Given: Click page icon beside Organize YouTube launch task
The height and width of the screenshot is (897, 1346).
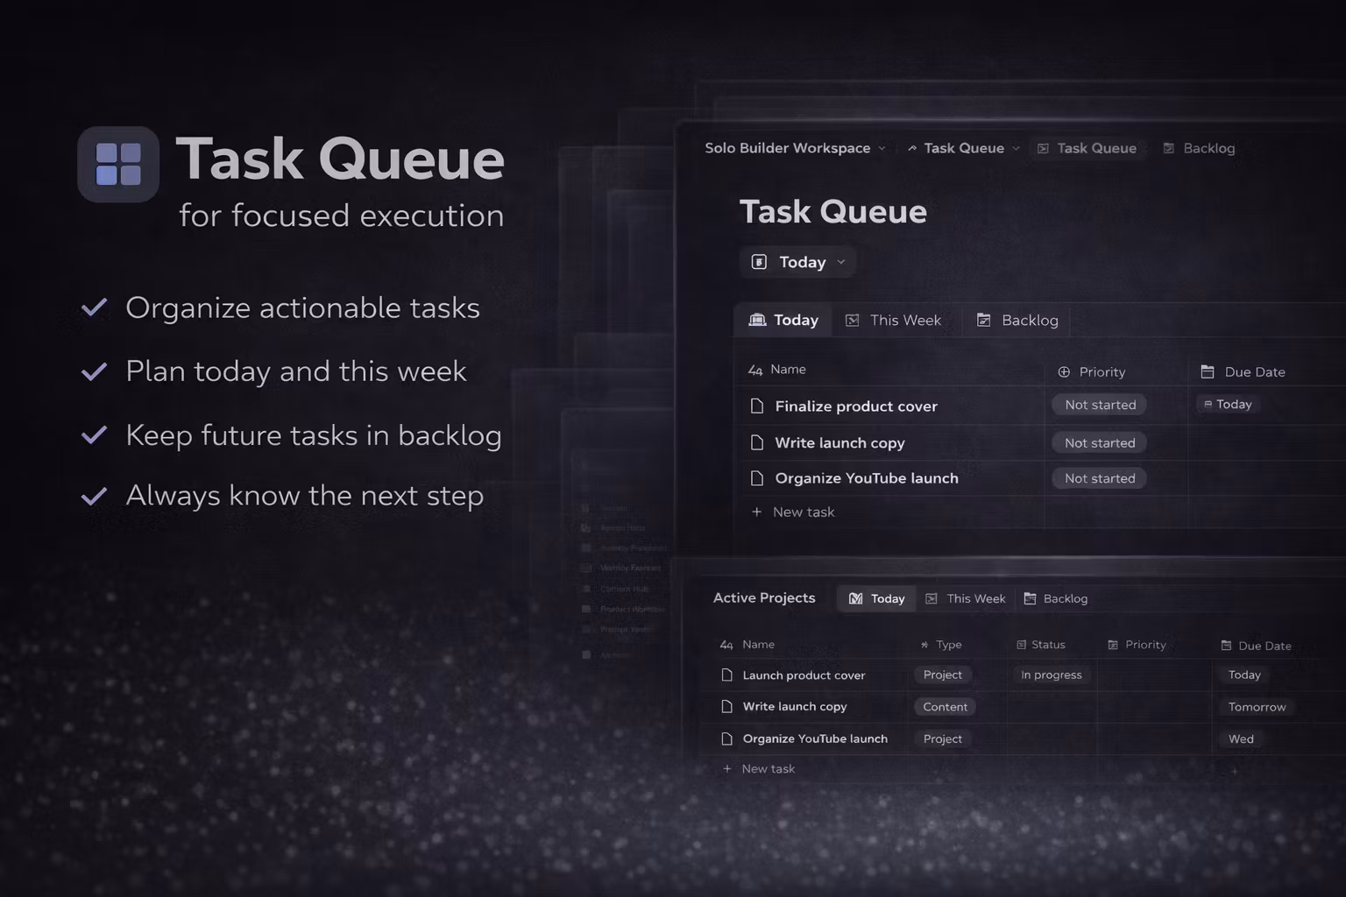Looking at the screenshot, I should [757, 478].
